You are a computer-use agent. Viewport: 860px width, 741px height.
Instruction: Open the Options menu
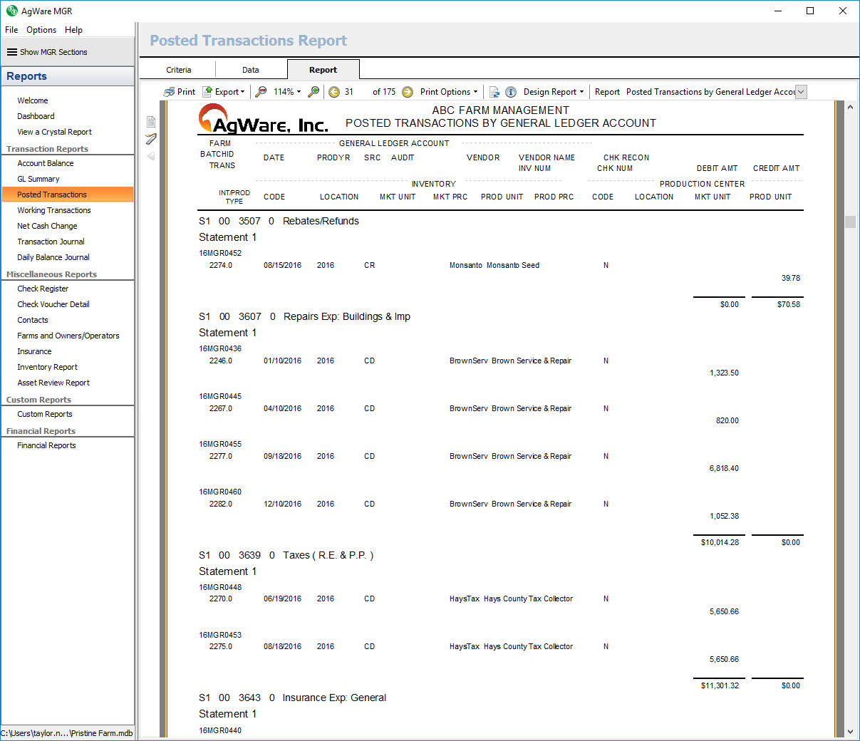pyautogui.click(x=41, y=30)
